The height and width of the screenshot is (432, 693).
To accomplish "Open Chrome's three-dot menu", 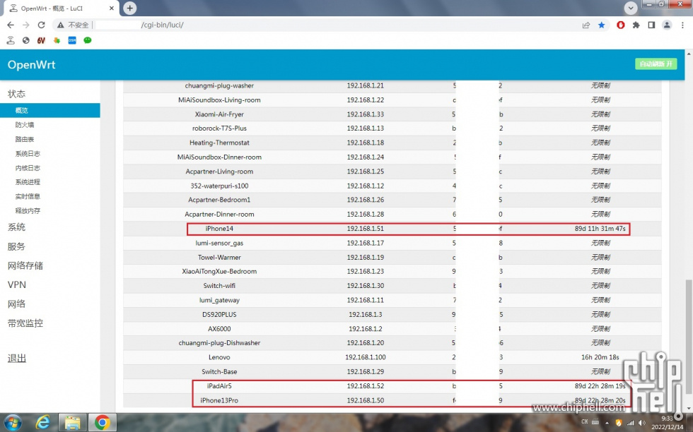I will (682, 25).
